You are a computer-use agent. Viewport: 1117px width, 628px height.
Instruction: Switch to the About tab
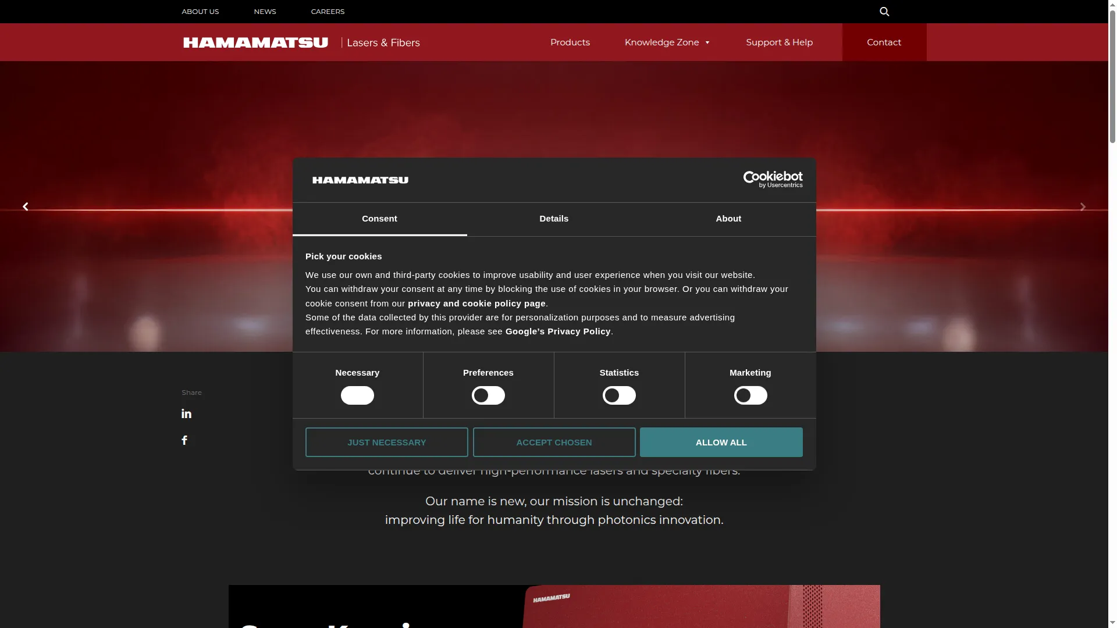[728, 219]
